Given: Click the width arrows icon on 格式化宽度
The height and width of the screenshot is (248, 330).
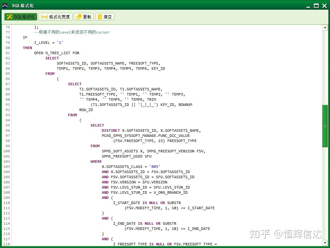Looking at the screenshot, I should coord(44,17).
